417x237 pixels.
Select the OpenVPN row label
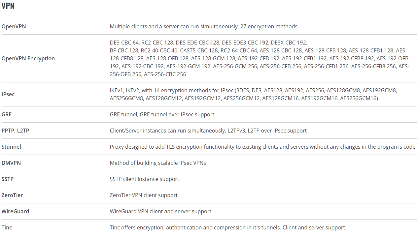click(14, 26)
